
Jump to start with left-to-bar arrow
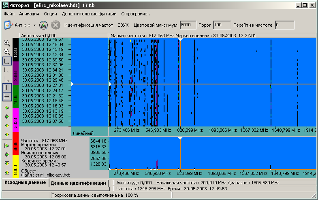point(7,145)
